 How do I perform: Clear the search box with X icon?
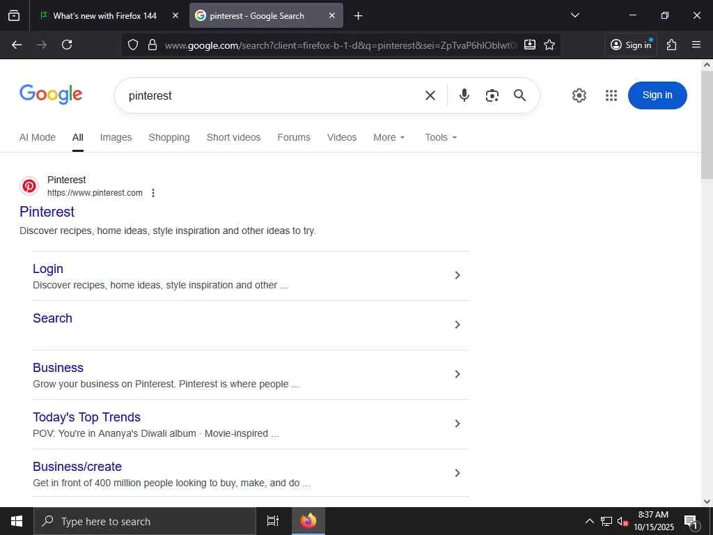(430, 95)
